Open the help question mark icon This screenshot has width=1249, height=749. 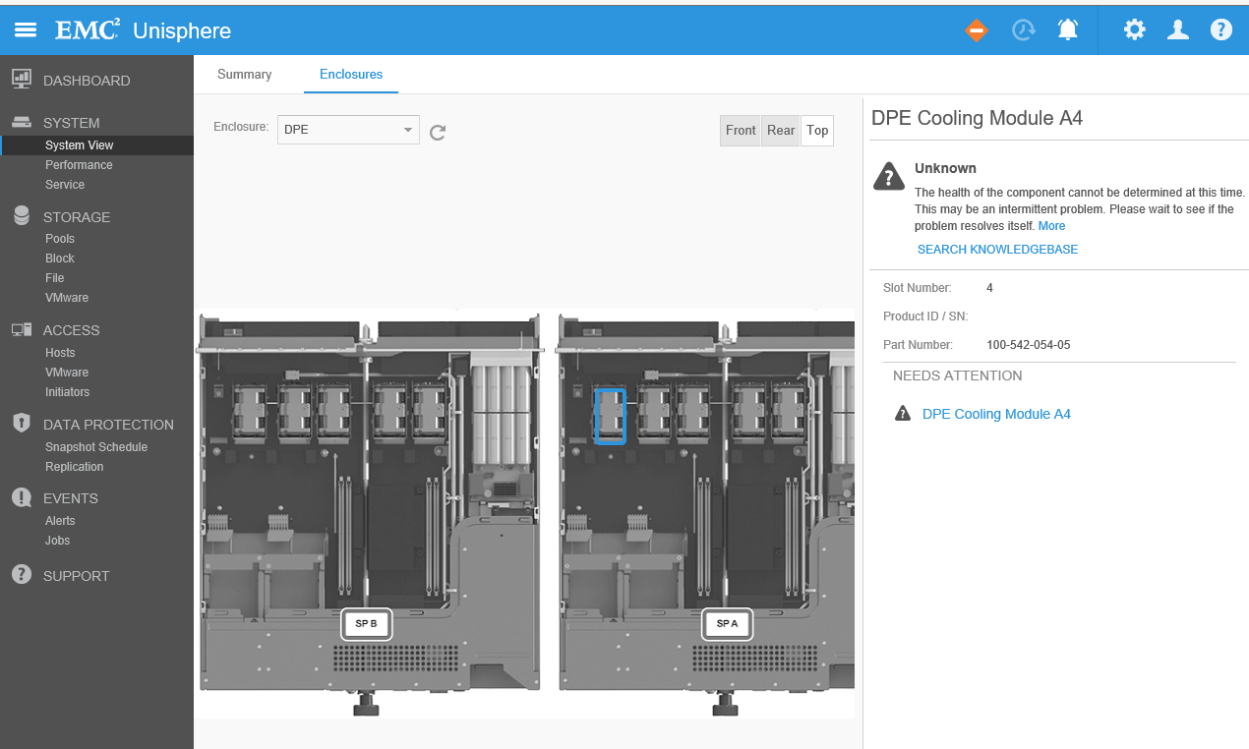click(1221, 30)
